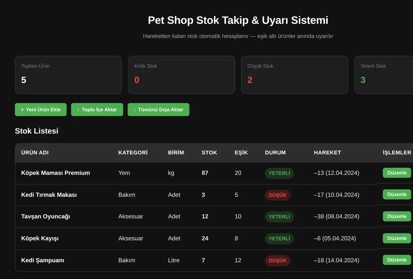The image size is (413, 279).
Task: Click DÜŞÜK badge for Kedi Tırmak Makası
Action: click(x=278, y=195)
